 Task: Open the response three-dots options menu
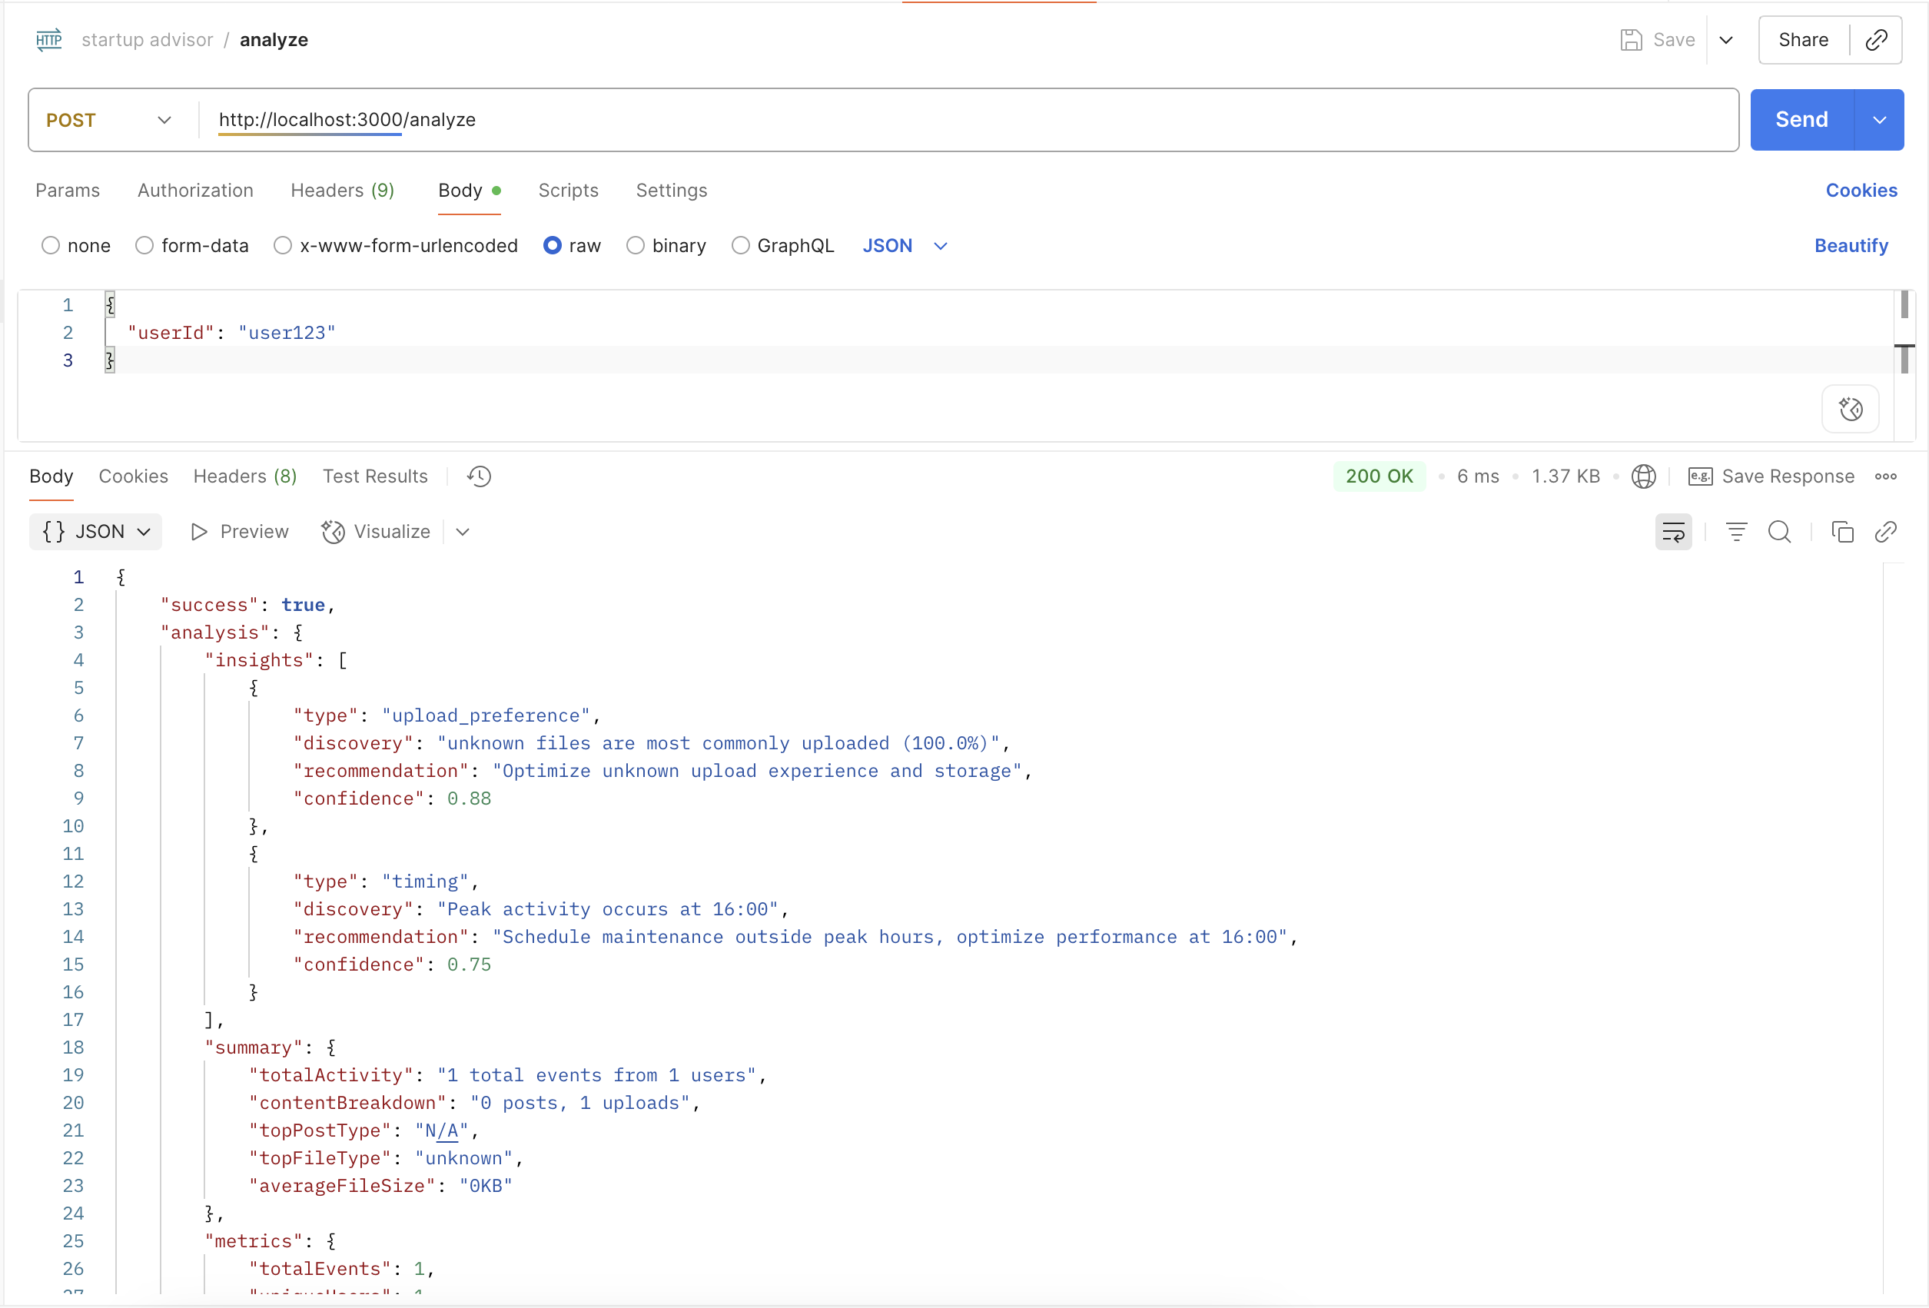click(1885, 476)
